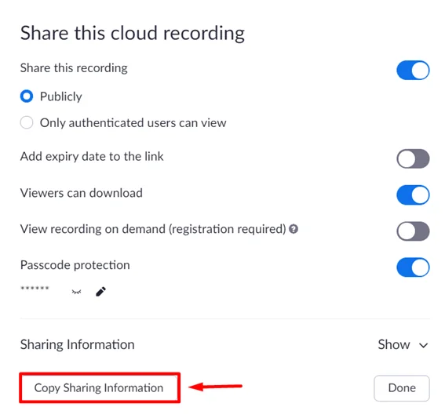445x418 pixels.
Task: Enable Add expiry date to the link
Action: pyautogui.click(x=413, y=158)
